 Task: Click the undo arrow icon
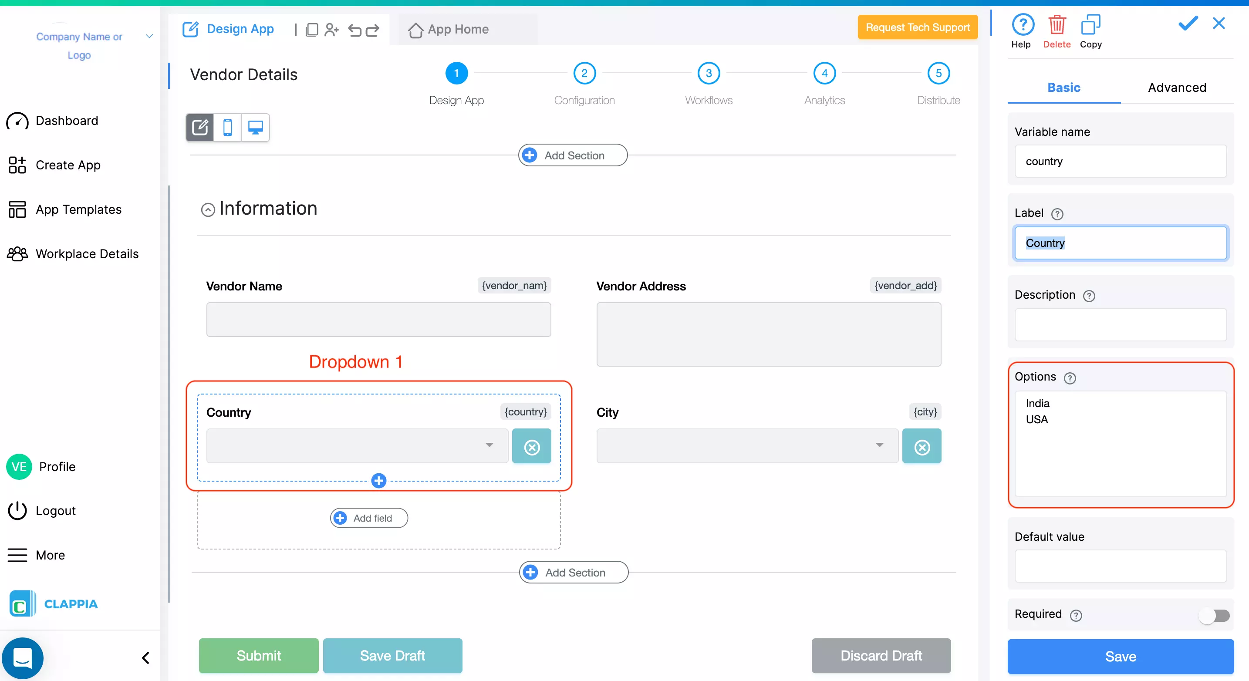coord(354,30)
